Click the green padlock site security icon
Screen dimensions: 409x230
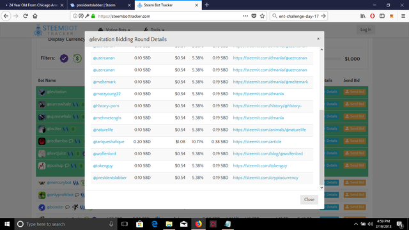[93, 16]
